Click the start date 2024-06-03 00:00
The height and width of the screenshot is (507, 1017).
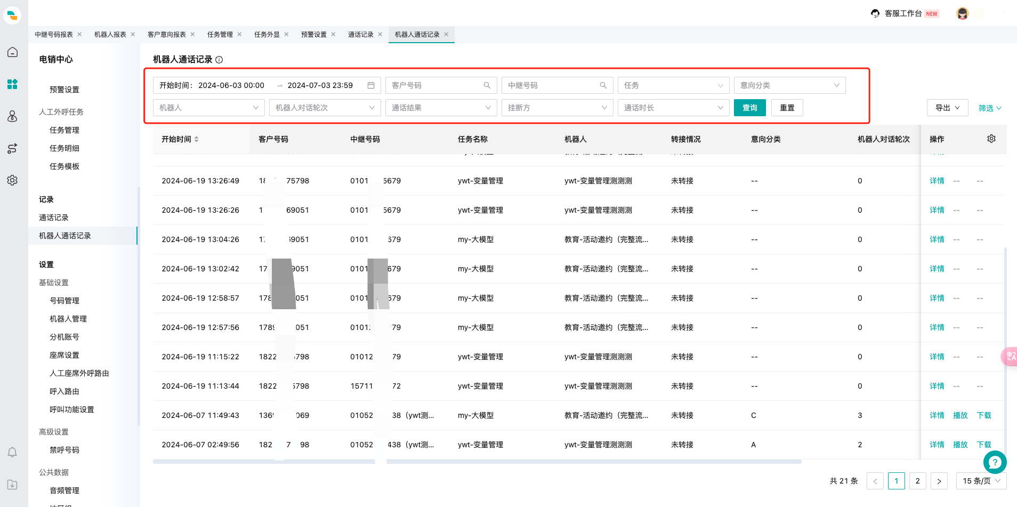[x=231, y=85]
